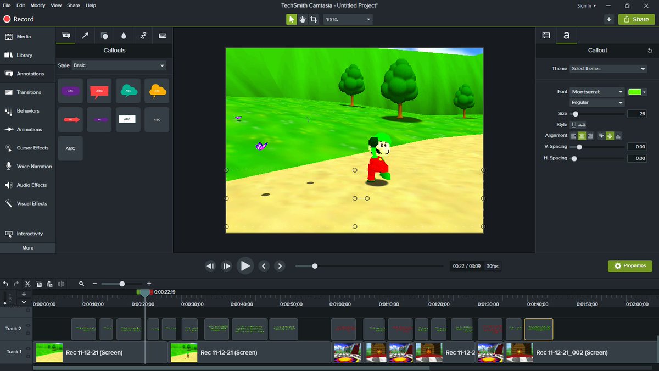Start recording with Record button

click(19, 19)
